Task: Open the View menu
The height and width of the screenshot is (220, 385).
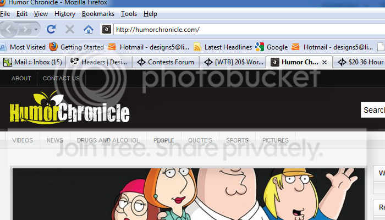Action: coord(41,14)
